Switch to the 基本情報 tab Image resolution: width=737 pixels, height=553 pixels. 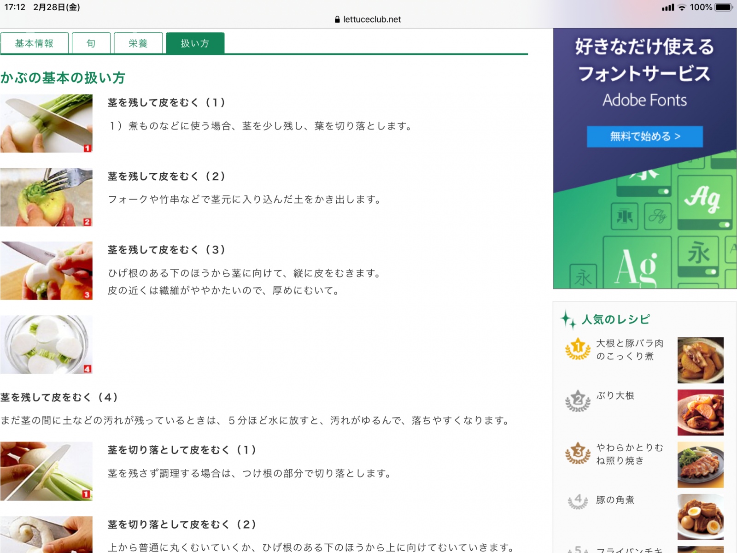(35, 43)
